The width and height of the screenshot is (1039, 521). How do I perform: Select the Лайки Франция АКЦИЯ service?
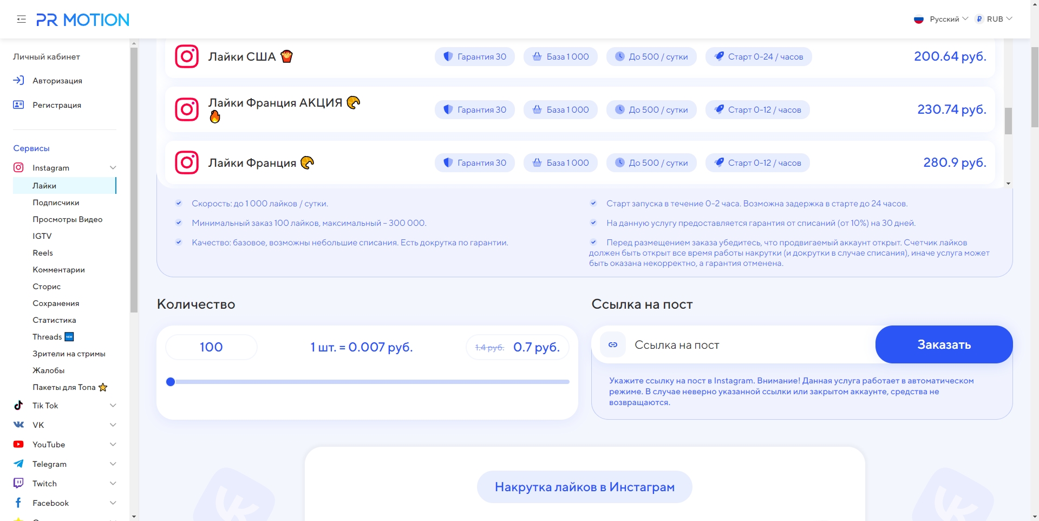pyautogui.click(x=580, y=109)
